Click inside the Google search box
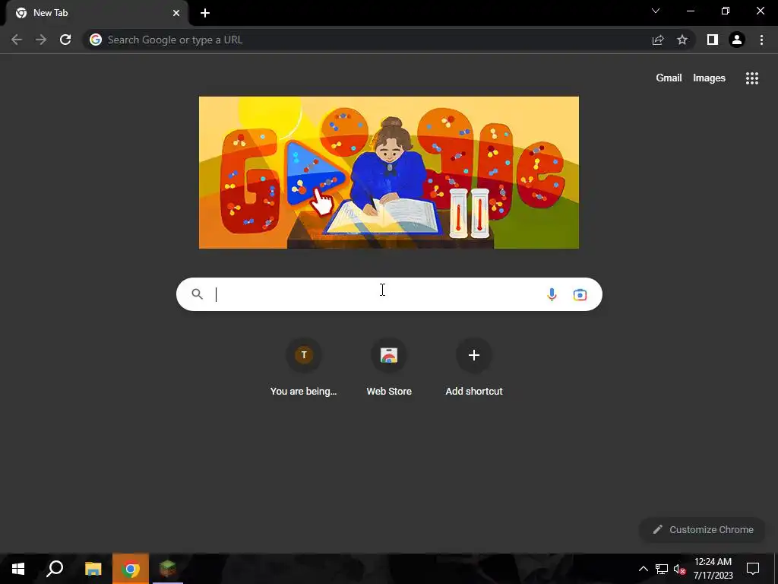Image resolution: width=778 pixels, height=584 pixels. (x=389, y=294)
